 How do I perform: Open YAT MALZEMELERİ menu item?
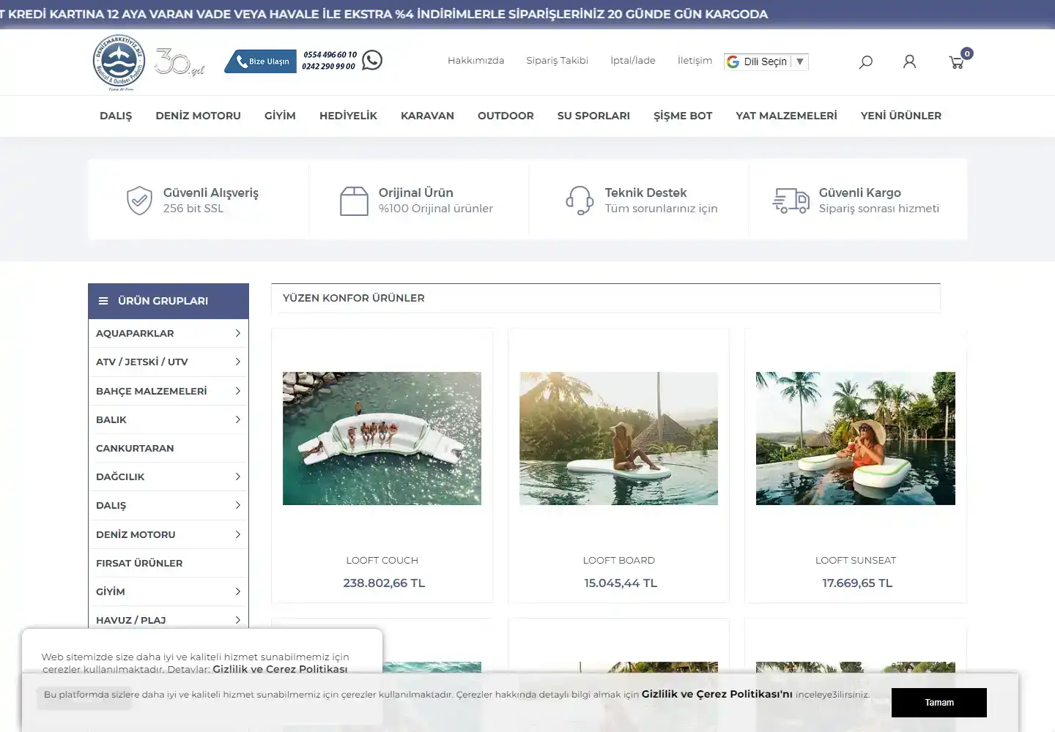click(x=786, y=116)
